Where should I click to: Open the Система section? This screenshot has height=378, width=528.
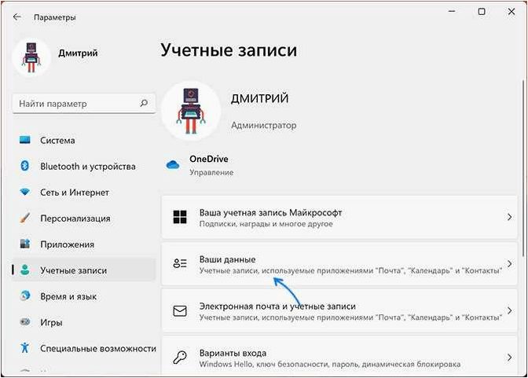(x=84, y=140)
